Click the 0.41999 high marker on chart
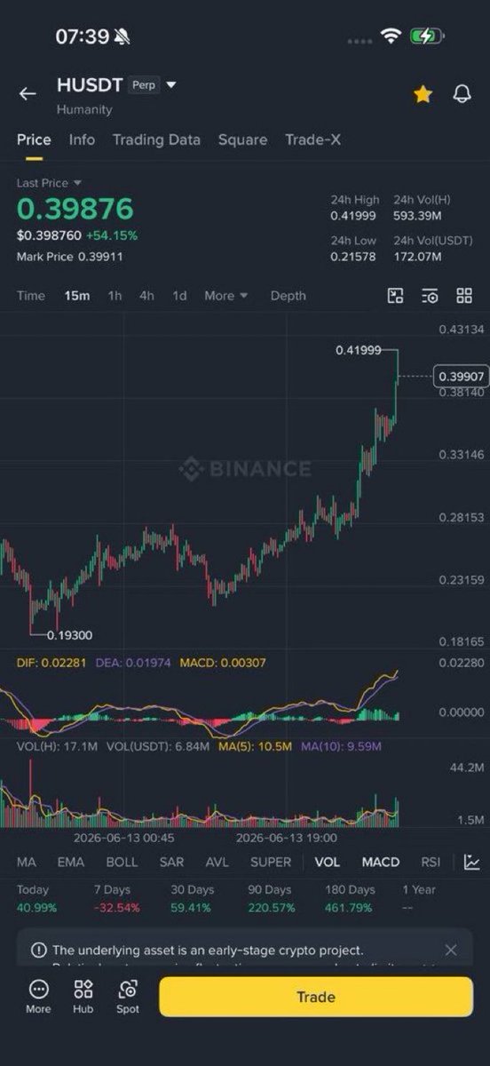Image resolution: width=490 pixels, height=1066 pixels. pyautogui.click(x=359, y=350)
